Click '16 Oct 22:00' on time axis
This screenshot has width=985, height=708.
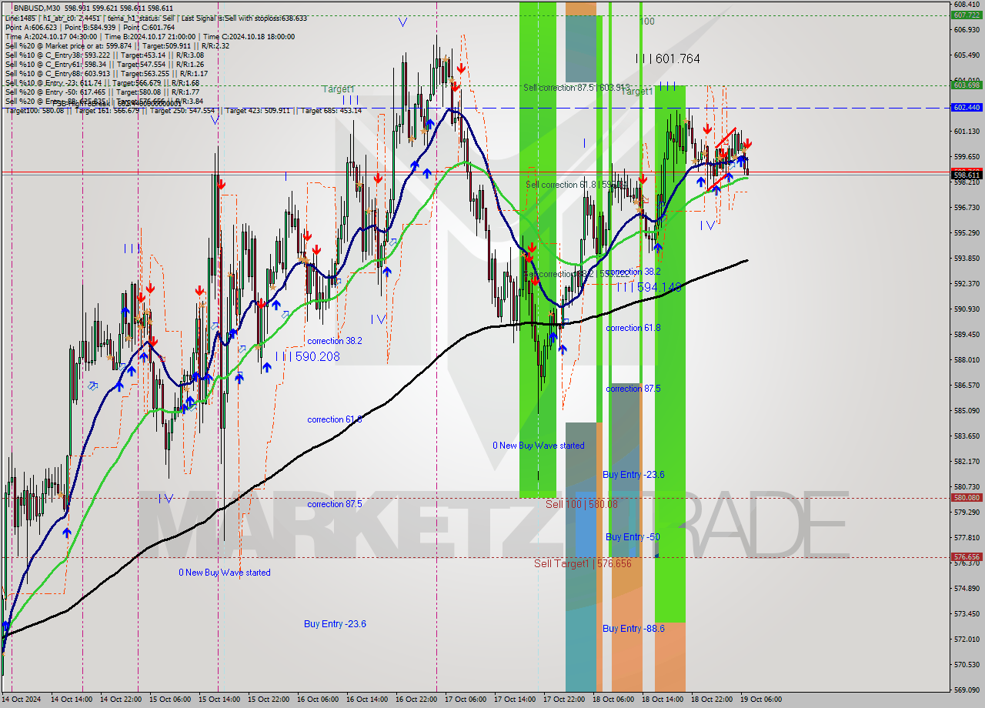416,700
